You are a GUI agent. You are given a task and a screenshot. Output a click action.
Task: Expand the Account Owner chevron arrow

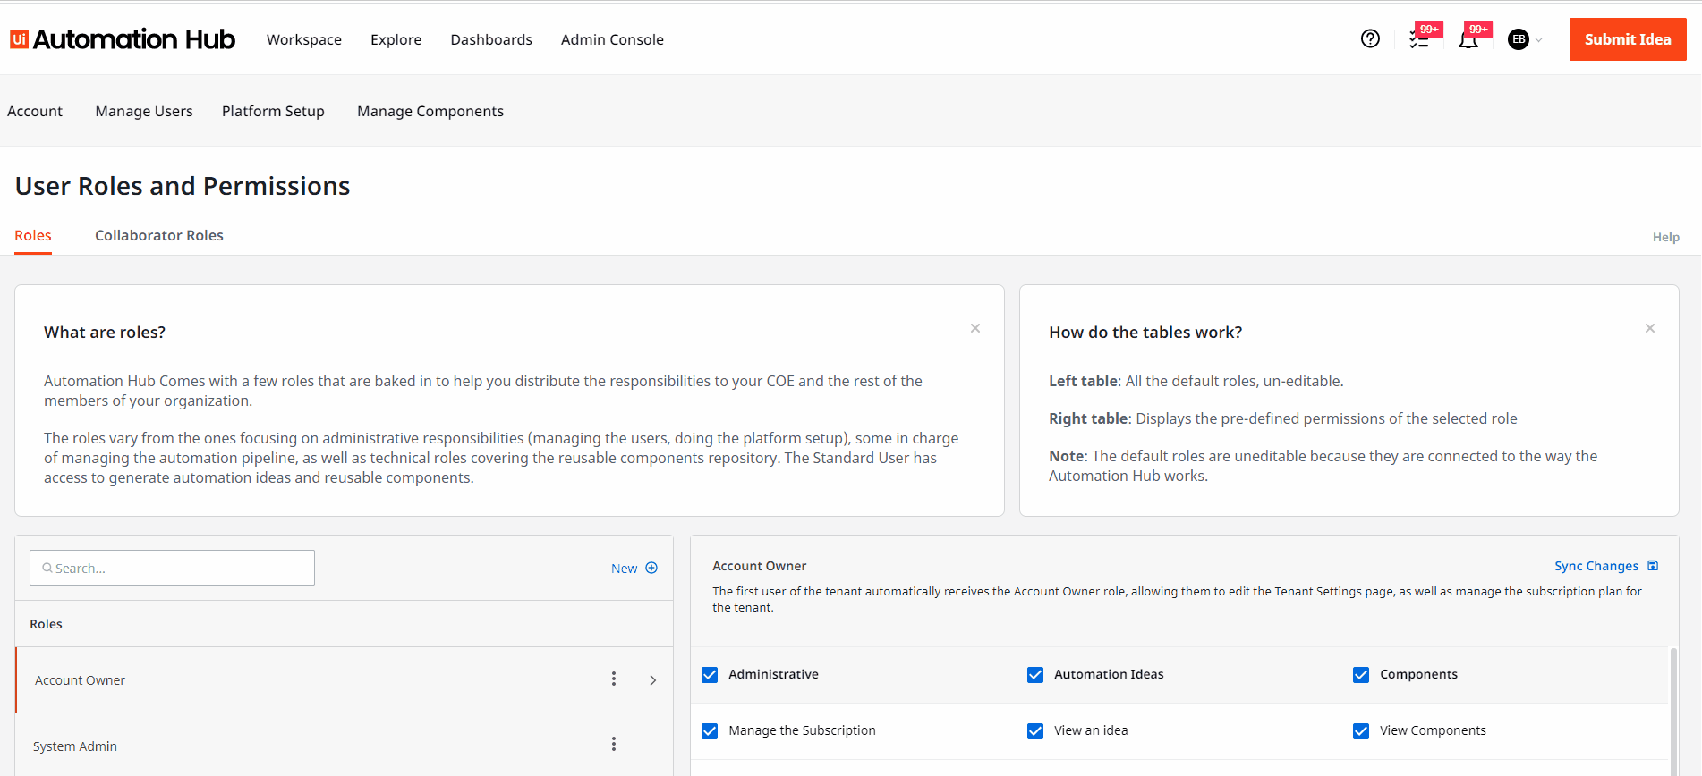(x=653, y=680)
